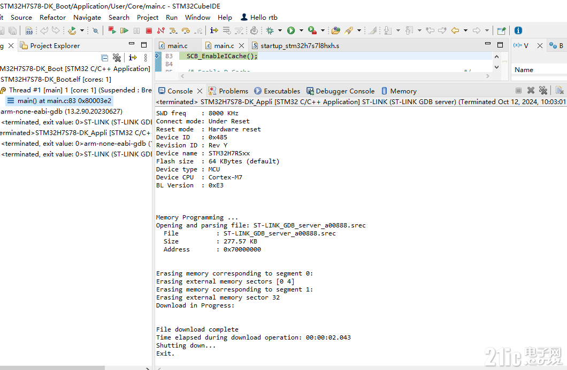The height and width of the screenshot is (370, 567).
Task: Collapse all in the Debug view
Action: pyautogui.click(x=104, y=58)
